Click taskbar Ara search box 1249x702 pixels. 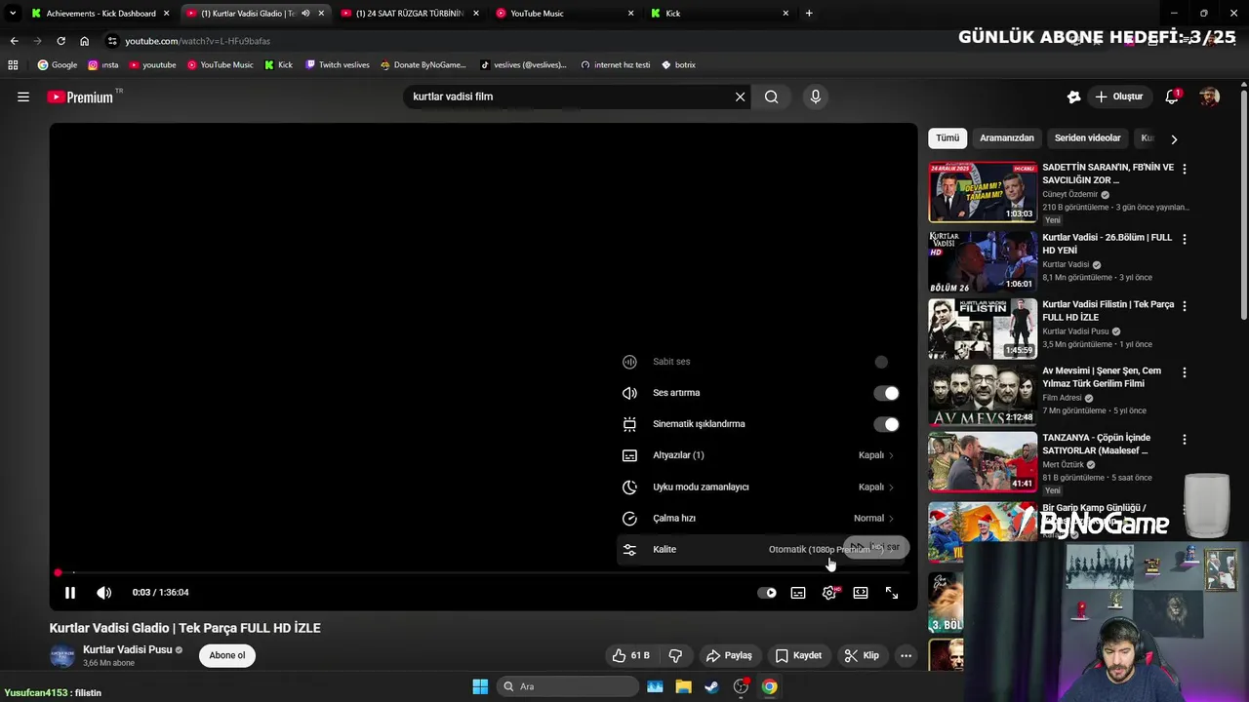point(567,686)
